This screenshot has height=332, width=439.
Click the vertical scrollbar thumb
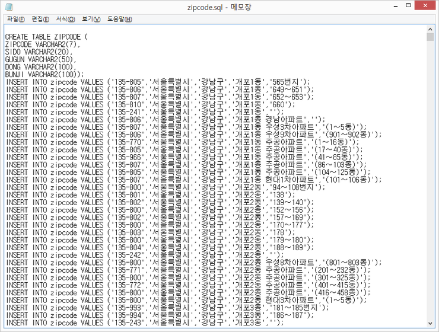click(x=430, y=37)
